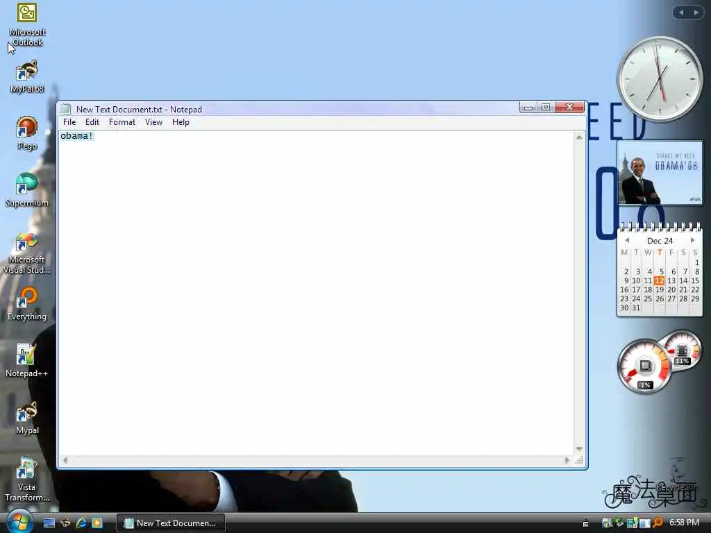The image size is (711, 533).
Task: Click sidebar next gadgets page arrow
Action: tap(696, 12)
